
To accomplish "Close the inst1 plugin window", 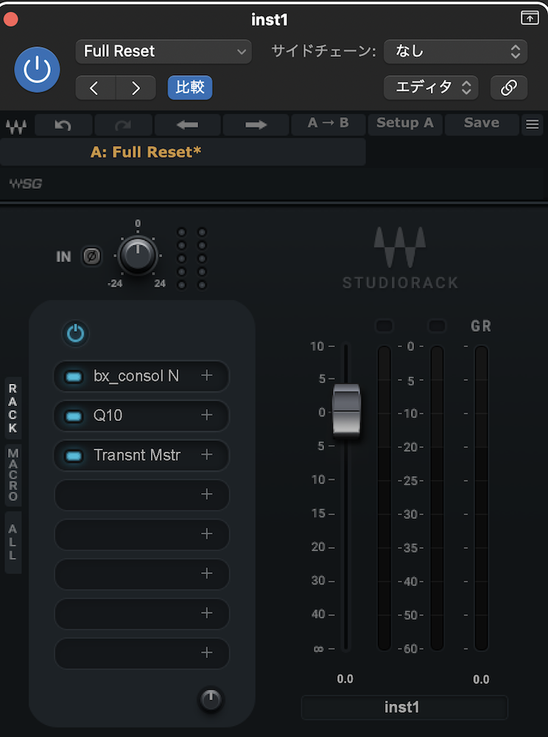I will pos(11,19).
